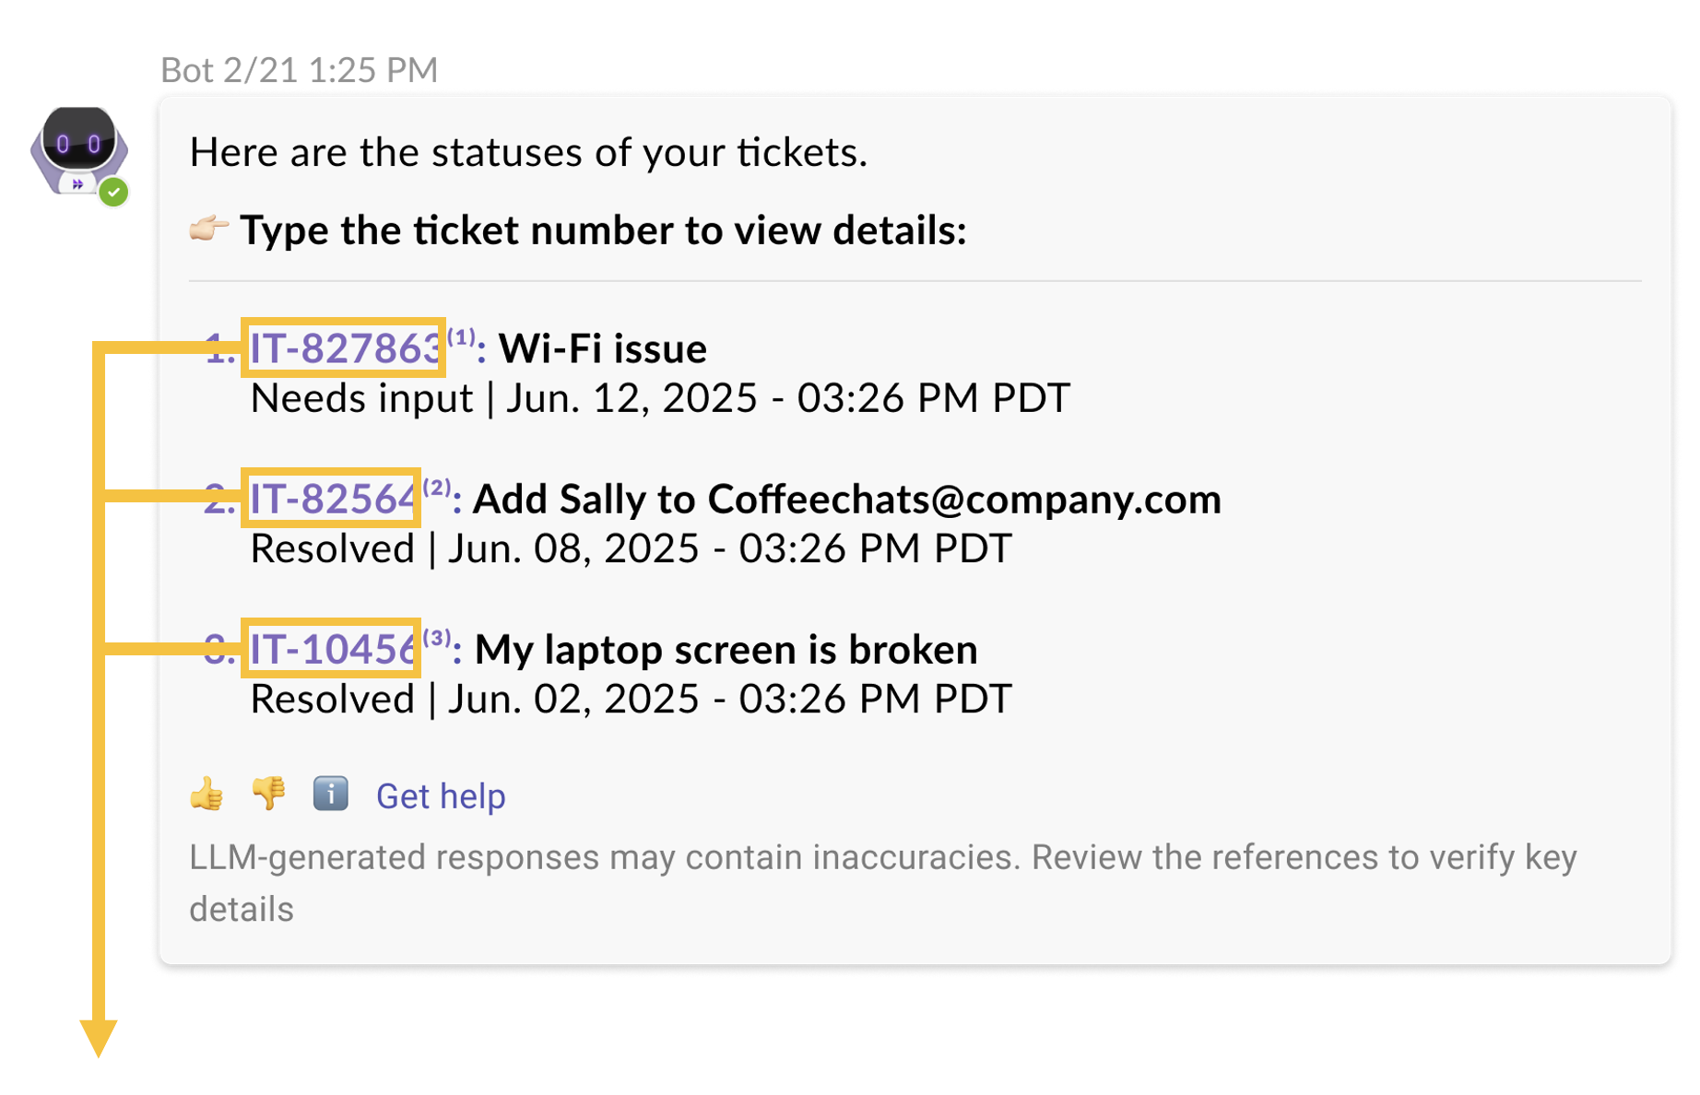Click the Needs input status line
Screen dimensions: 1700x1095
coord(660,398)
